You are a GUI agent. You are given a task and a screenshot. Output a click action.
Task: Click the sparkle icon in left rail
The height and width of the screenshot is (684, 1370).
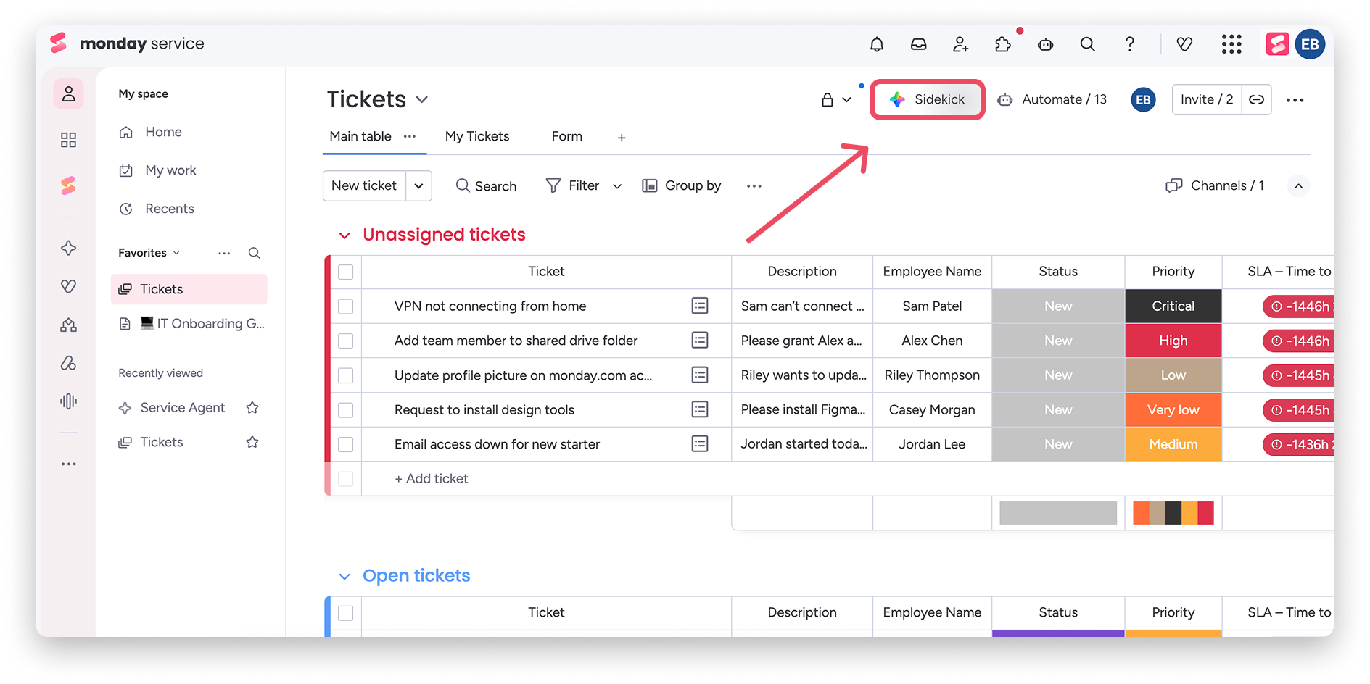coord(69,248)
